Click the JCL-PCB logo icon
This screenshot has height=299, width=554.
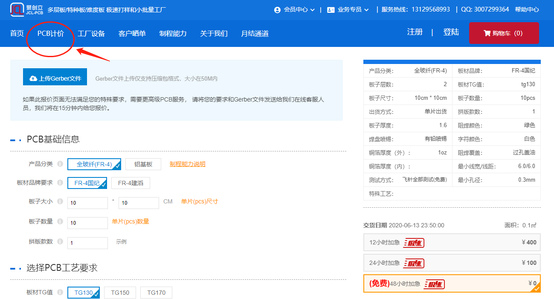click(x=17, y=9)
